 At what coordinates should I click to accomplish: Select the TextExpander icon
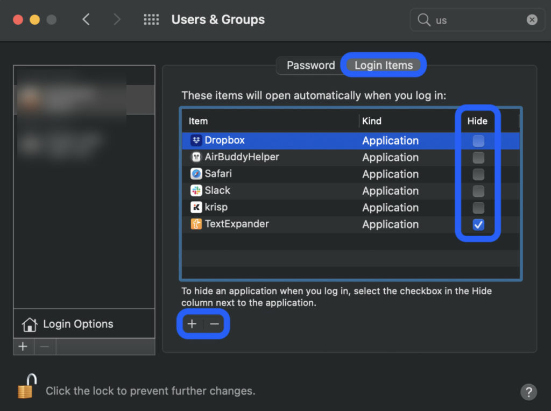tap(195, 224)
